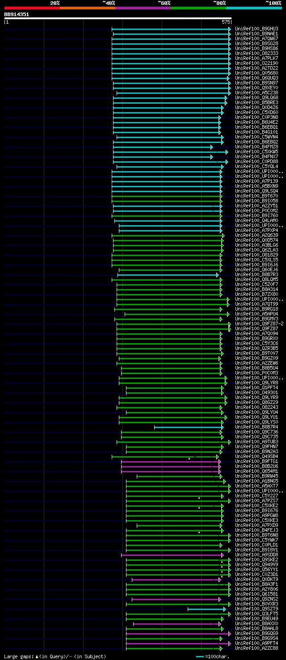Click hit UniRef100_A9PFT4
This screenshot has width=286, height=660.
[257, 643]
